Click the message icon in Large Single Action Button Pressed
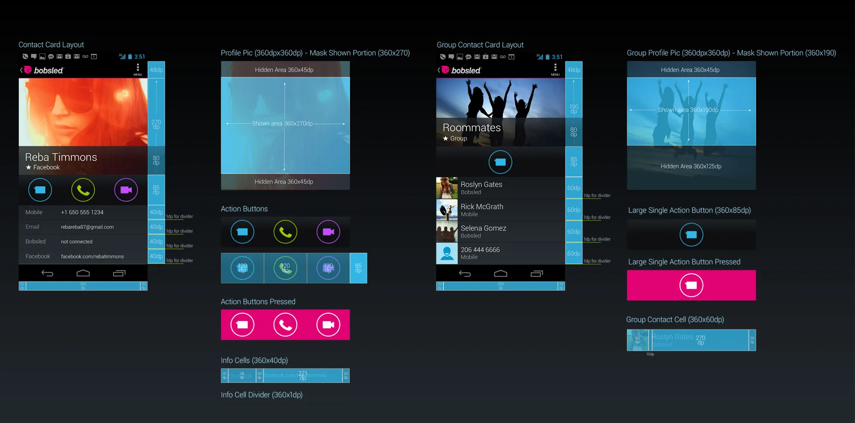This screenshot has height=423, width=855. pyautogui.click(x=692, y=285)
